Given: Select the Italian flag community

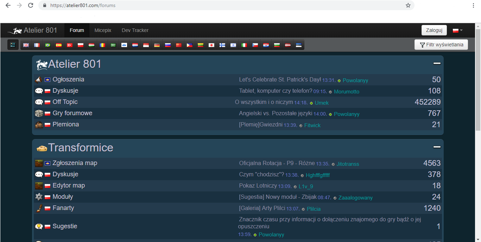Looking at the screenshot, I should (x=244, y=45).
